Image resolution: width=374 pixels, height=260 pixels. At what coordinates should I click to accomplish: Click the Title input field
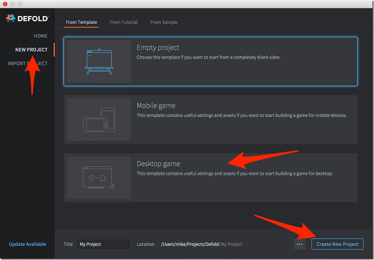(x=103, y=244)
